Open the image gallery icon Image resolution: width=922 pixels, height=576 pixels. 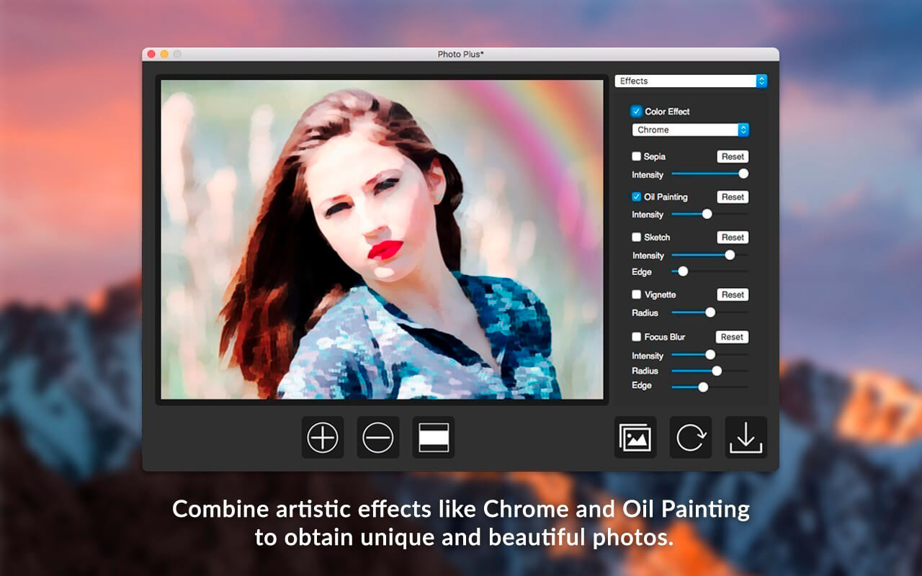[x=635, y=437]
